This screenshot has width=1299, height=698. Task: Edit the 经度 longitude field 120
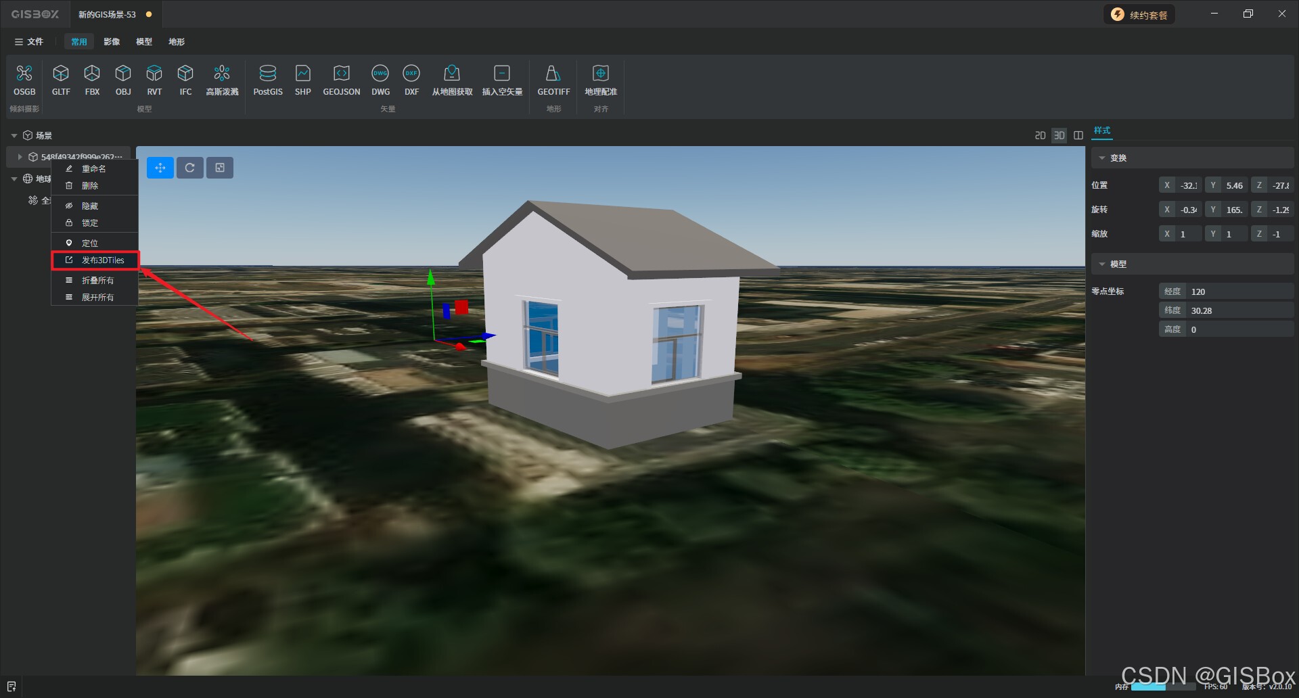click(1239, 292)
